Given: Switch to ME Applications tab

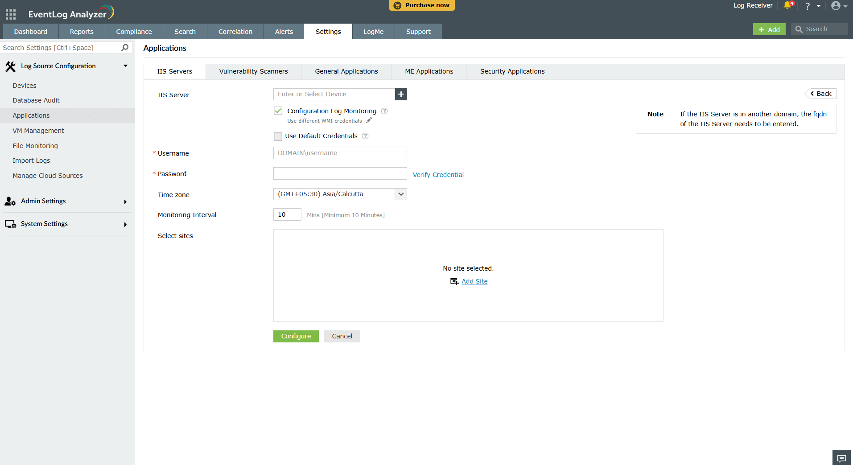Looking at the screenshot, I should 429,72.
